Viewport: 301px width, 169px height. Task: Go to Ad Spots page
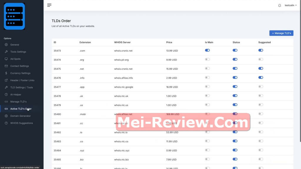click(x=15, y=59)
